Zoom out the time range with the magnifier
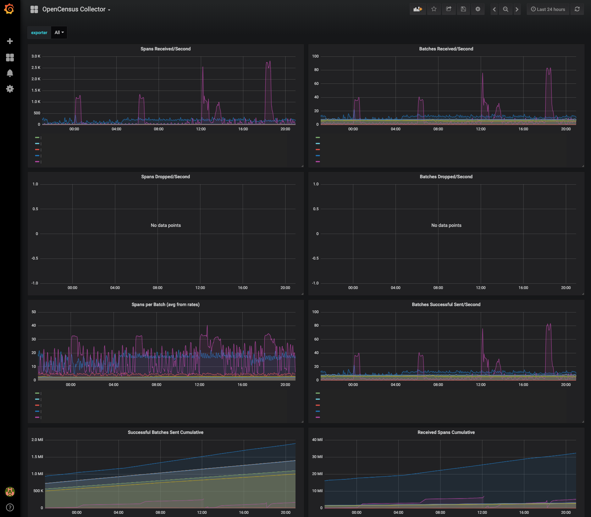Screen dimensions: 591x517 coord(506,9)
